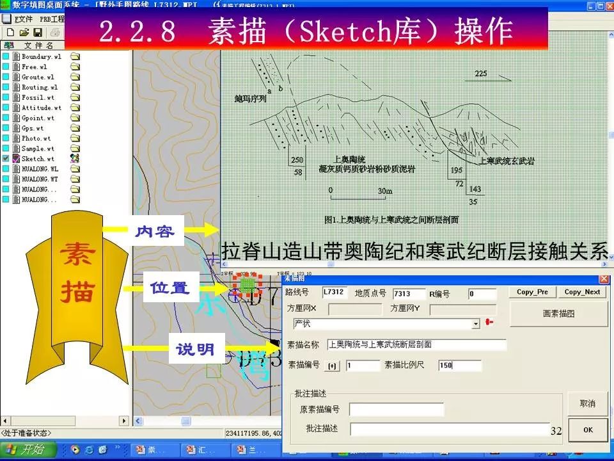Click the folder icon beside HUALONG.WL

[75, 169]
